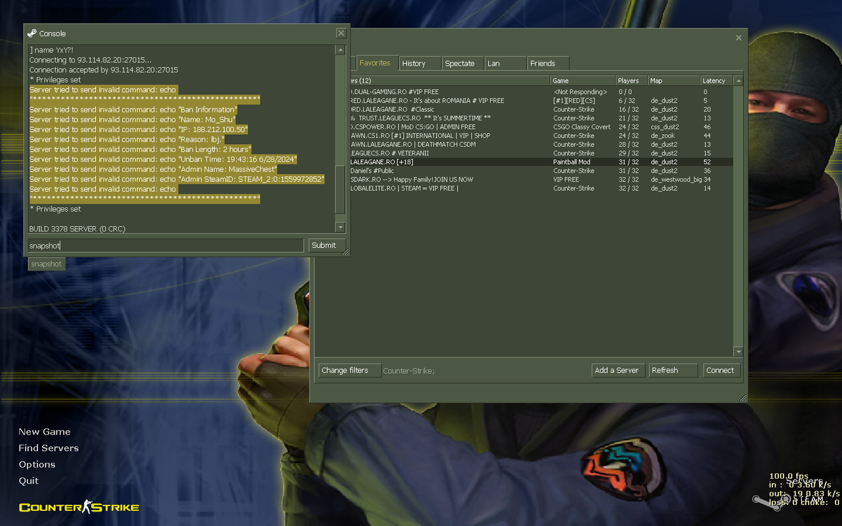The image size is (842, 526).
Task: Click the 28 / 32 players cell
Action: tap(628, 145)
